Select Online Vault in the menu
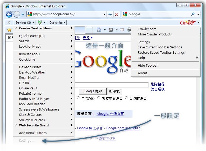The height and width of the screenshot is (151, 206). pos(44,88)
